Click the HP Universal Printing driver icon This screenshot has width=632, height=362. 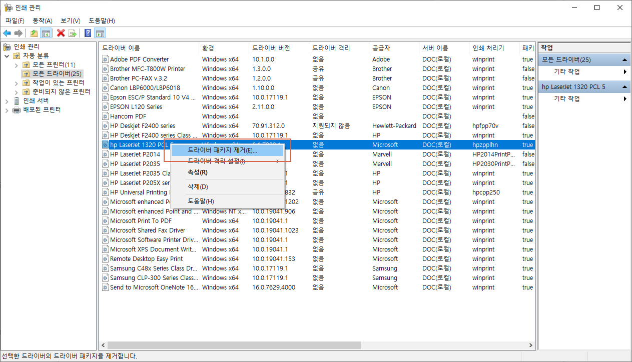tap(105, 192)
